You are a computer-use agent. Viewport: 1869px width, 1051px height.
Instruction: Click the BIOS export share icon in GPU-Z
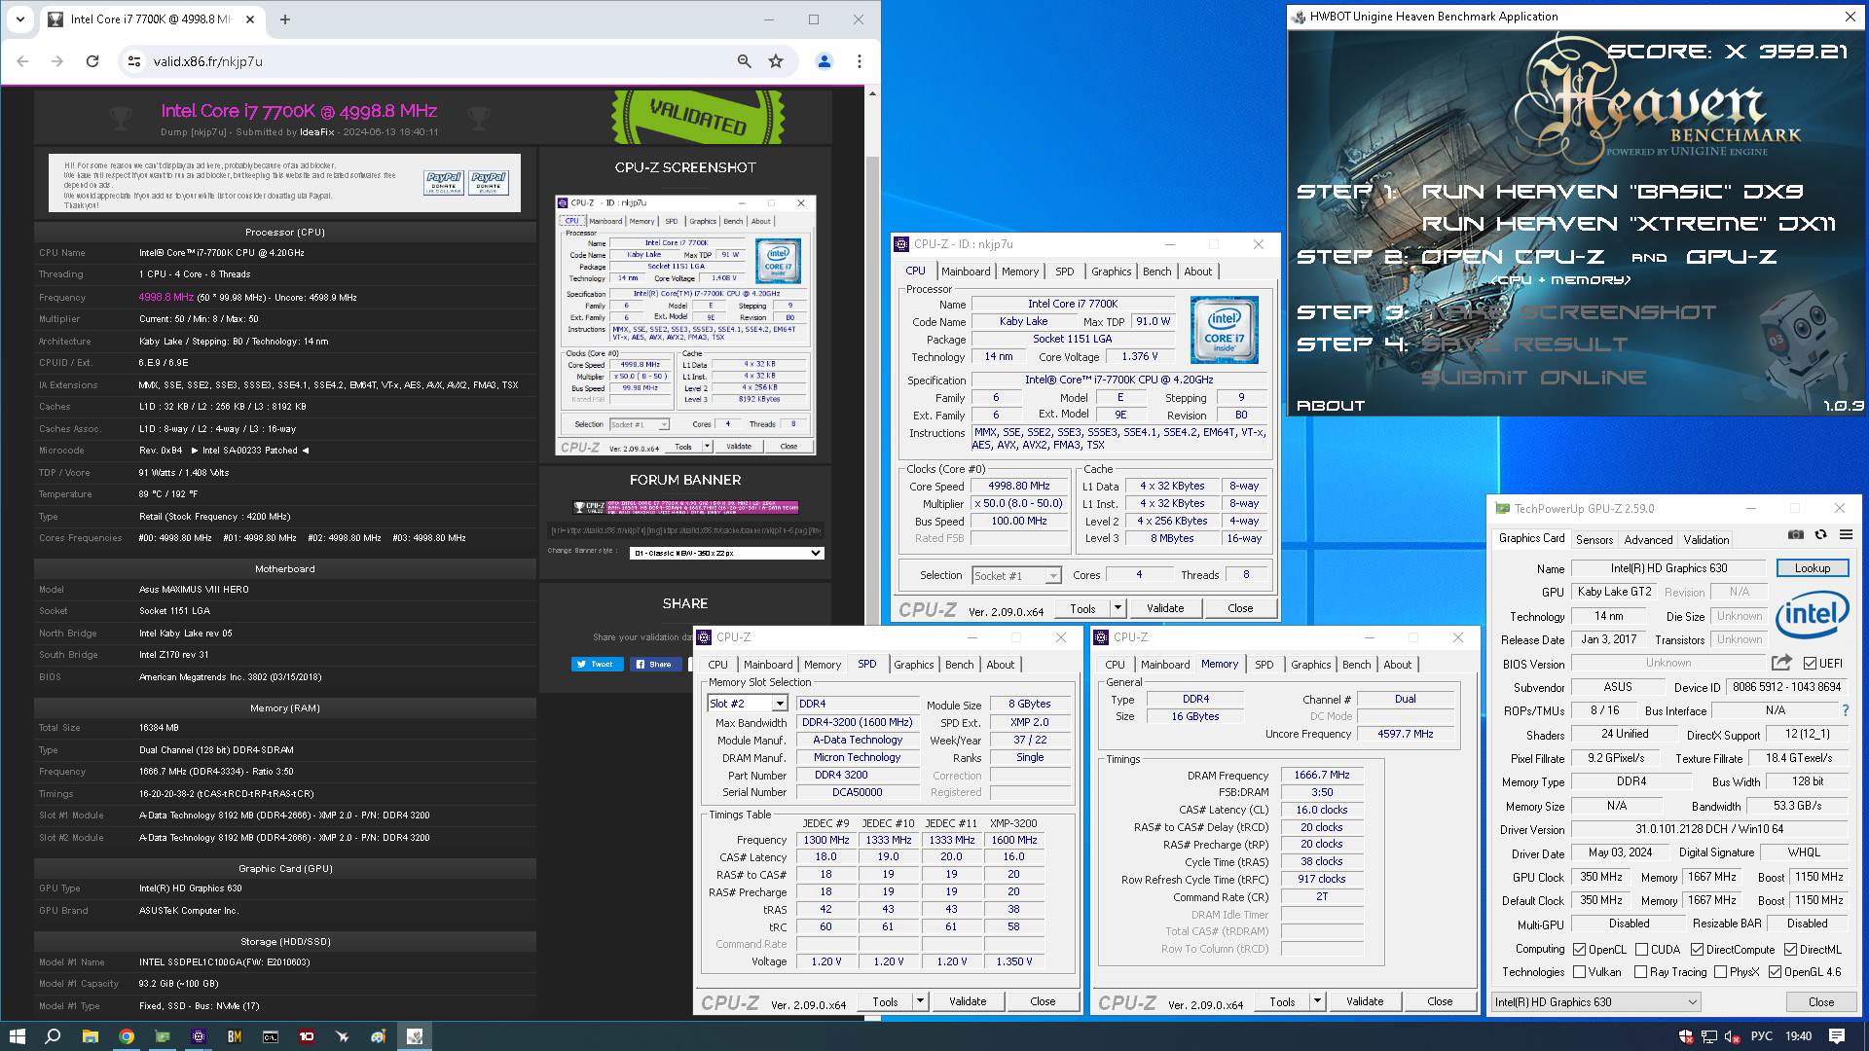(1781, 663)
